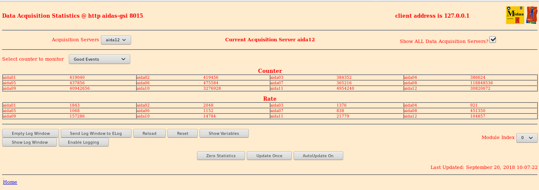539x190 pixels.
Task: Select Counter value 365216 for aida07
Action: 344,83
